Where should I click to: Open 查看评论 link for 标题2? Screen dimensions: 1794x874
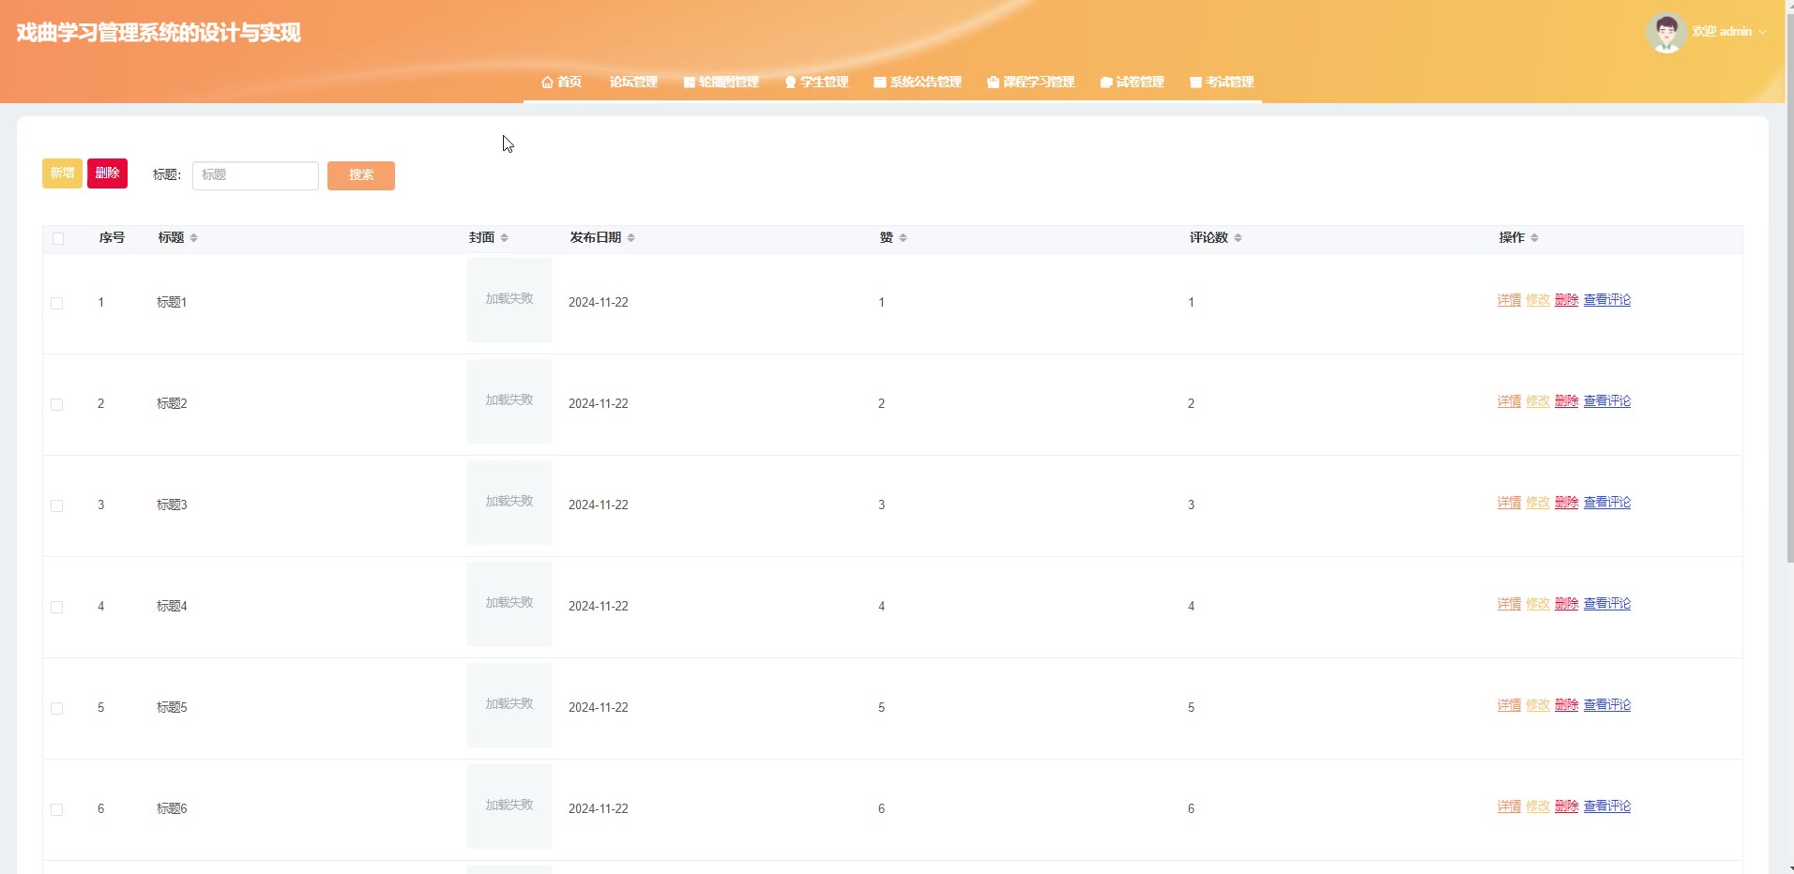tap(1607, 401)
